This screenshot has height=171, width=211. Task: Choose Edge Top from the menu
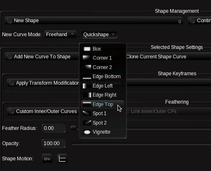103,104
